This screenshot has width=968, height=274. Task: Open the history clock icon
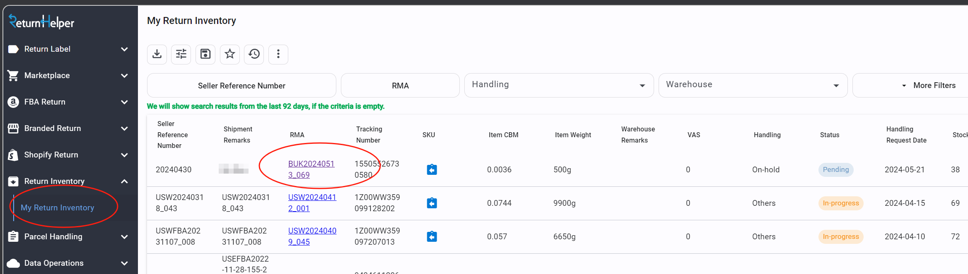pyautogui.click(x=254, y=54)
